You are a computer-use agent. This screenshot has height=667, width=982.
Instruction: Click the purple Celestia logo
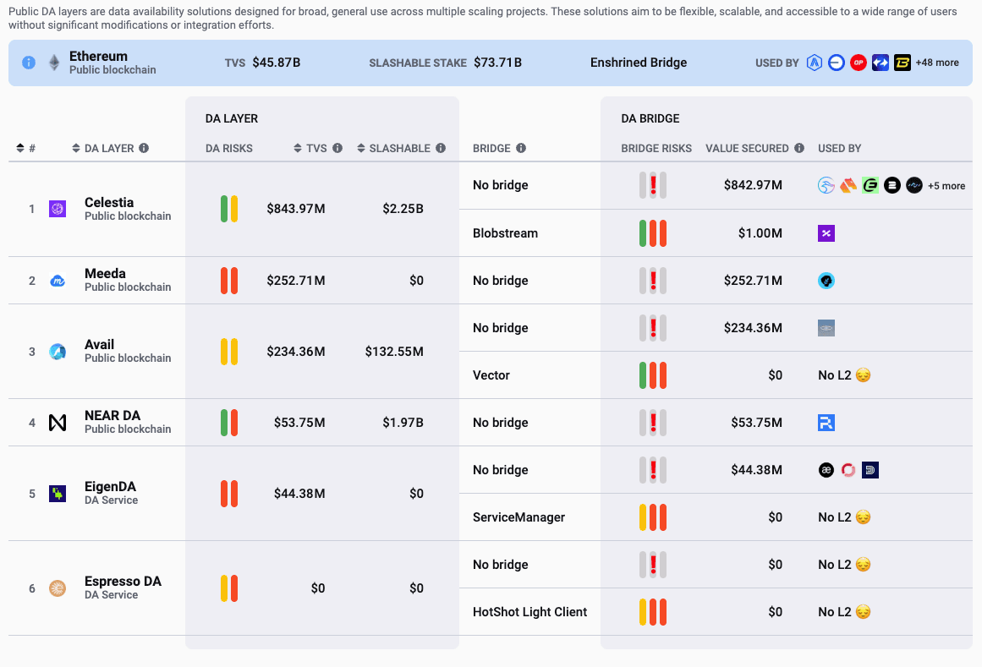(x=58, y=209)
